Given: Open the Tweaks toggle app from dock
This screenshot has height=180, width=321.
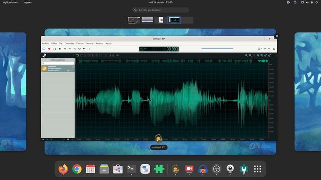Looking at the screenshot, I should pyautogui.click(x=145, y=169).
